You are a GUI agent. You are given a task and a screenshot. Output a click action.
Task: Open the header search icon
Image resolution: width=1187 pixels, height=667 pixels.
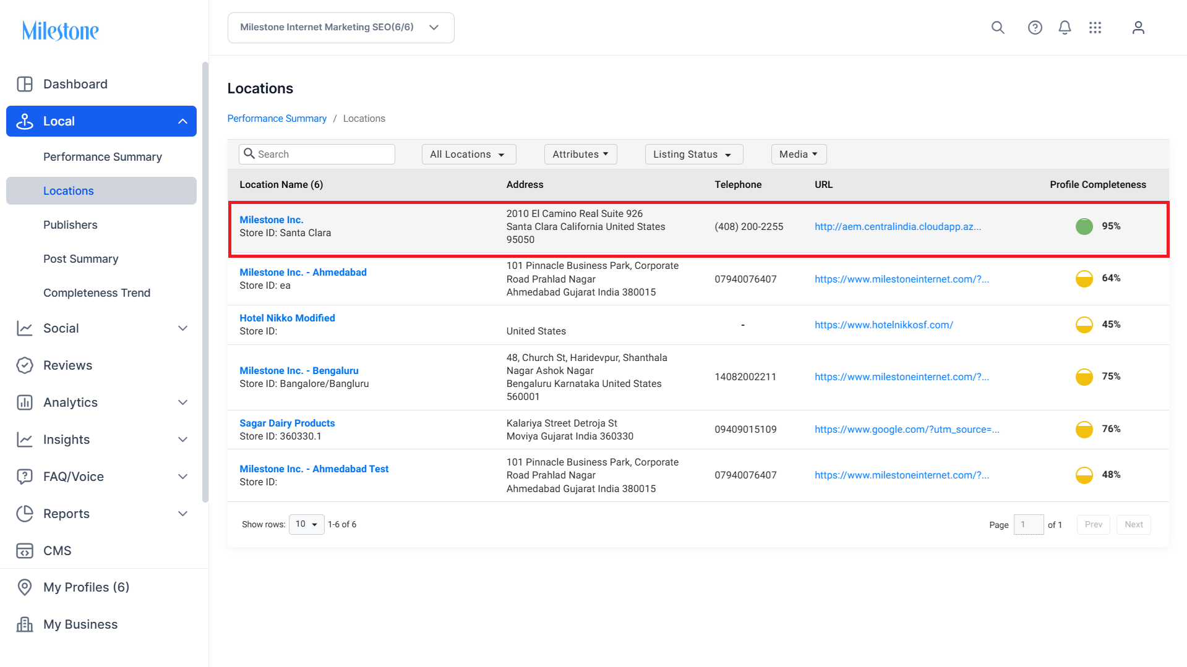(x=998, y=28)
